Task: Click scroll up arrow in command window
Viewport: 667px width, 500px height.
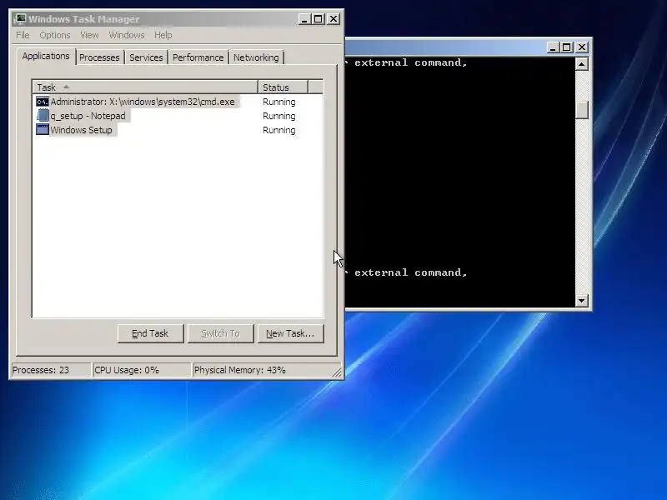Action: tap(581, 64)
